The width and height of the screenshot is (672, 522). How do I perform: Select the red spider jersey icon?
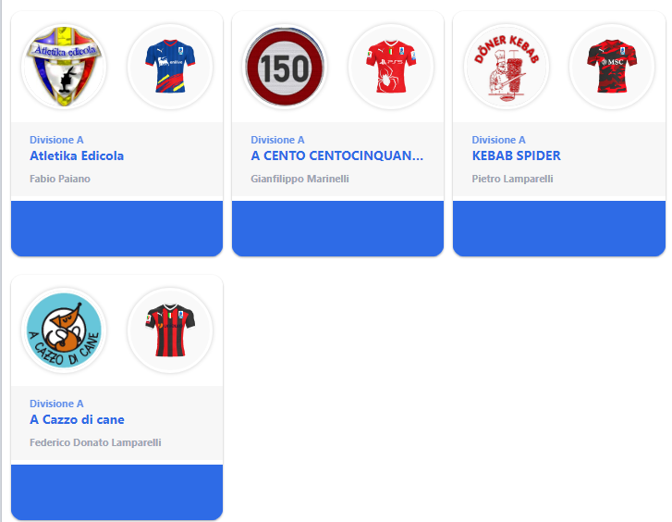391,67
